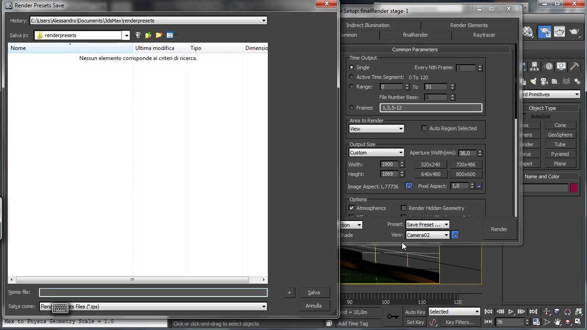This screenshot has height=330, width=587.
Task: Open the Selected key filter dropdown
Action: click(454, 312)
